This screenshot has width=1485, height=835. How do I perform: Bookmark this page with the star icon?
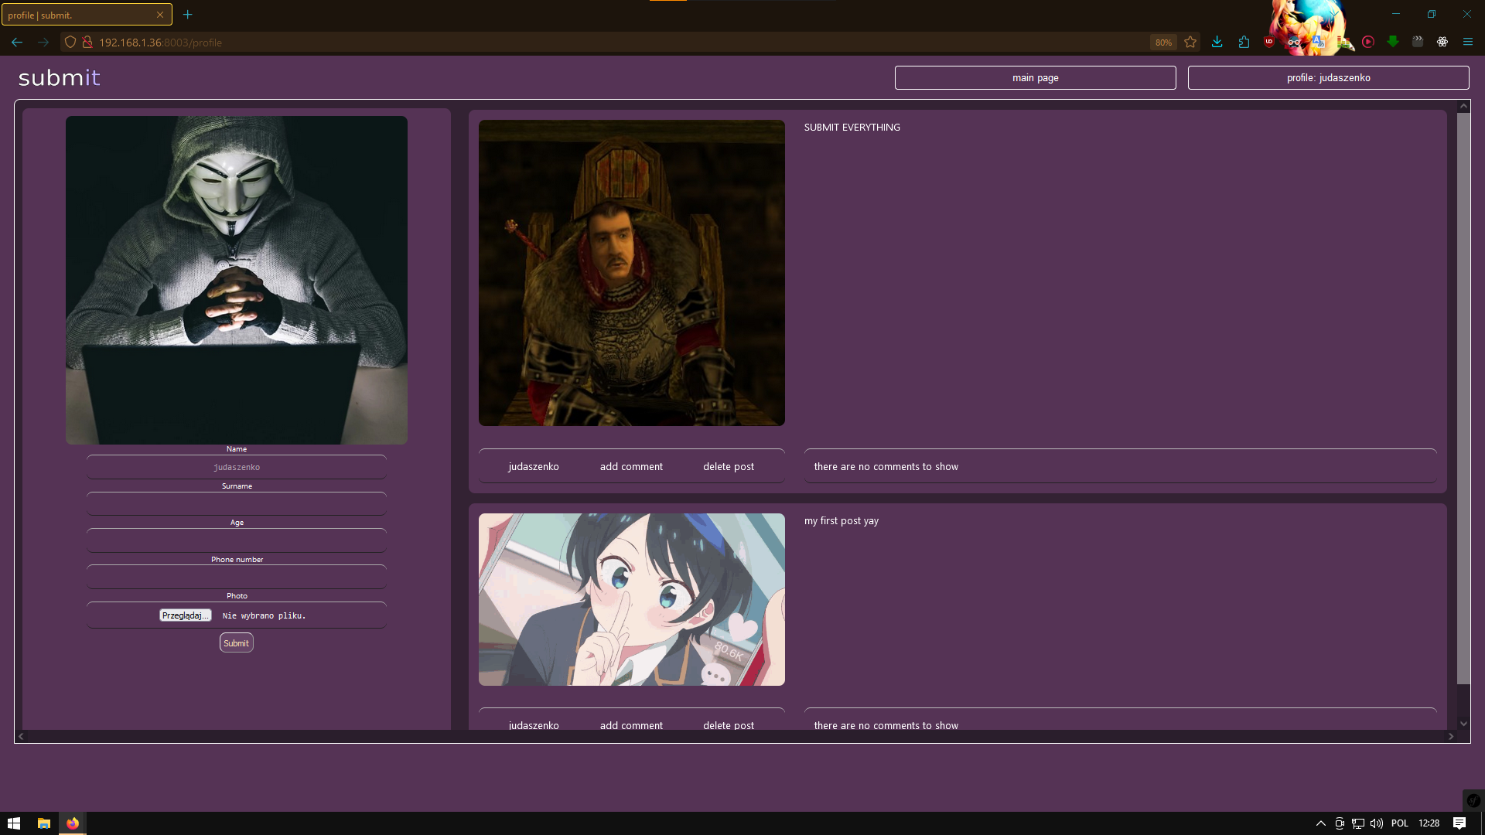click(x=1190, y=43)
